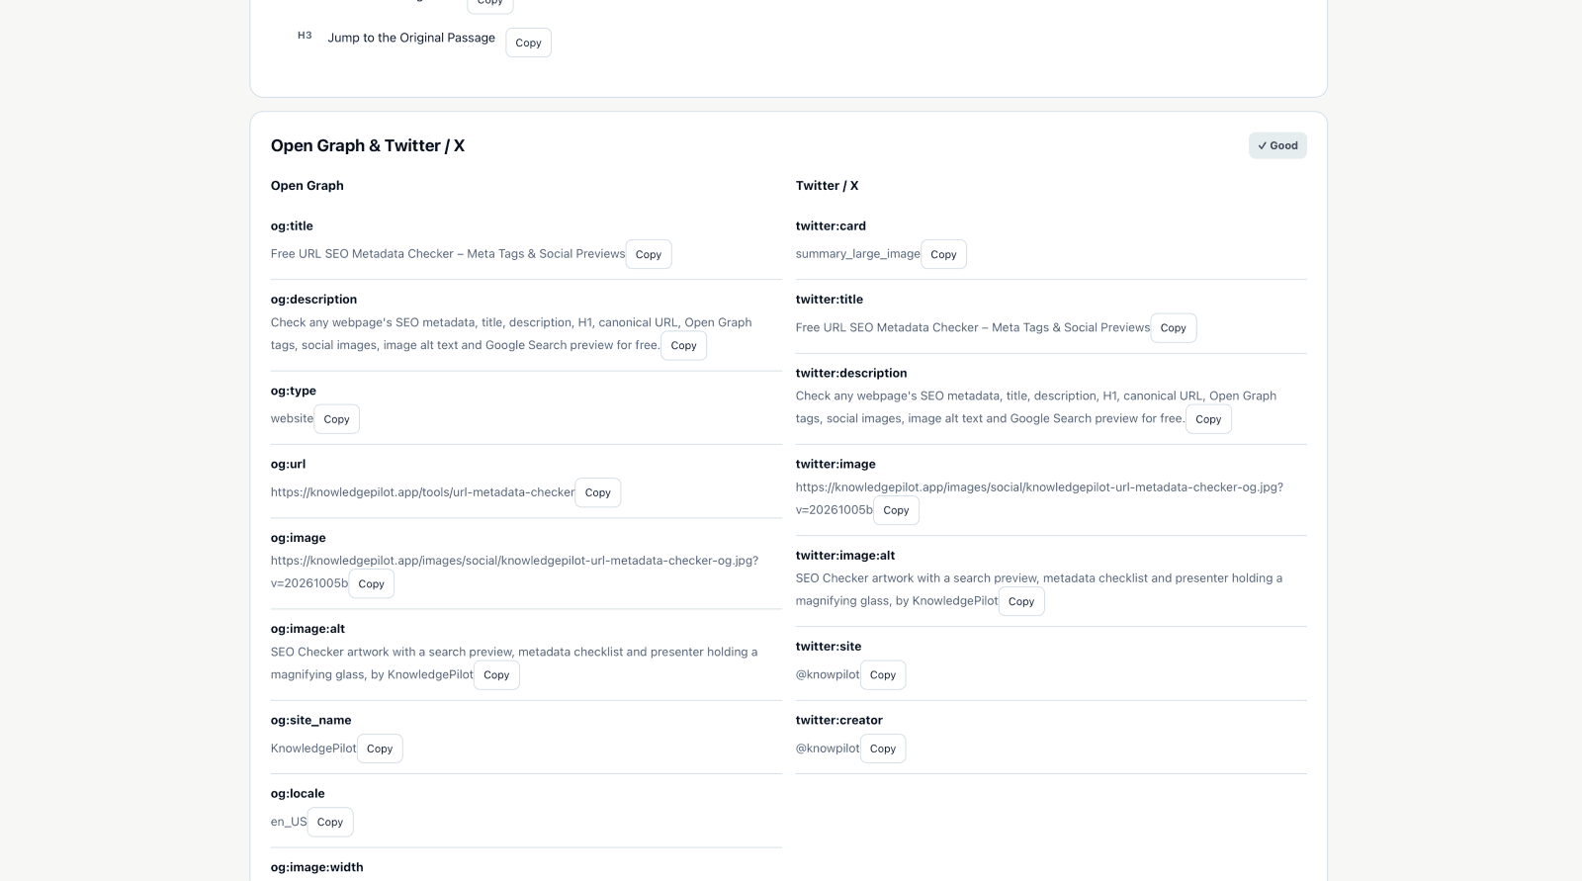
Task: Copy the og:type website value
Action: pyautogui.click(x=336, y=419)
